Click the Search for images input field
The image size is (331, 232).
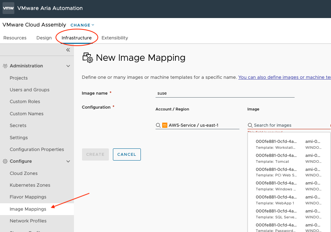pos(289,125)
